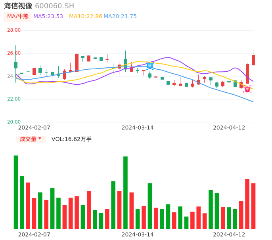The image size is (272, 240).
Task: Select the MA/牛熊 indicator button
Action: [x=18, y=17]
